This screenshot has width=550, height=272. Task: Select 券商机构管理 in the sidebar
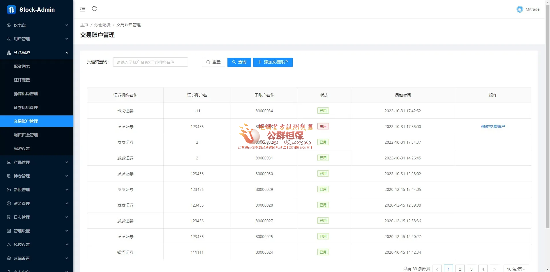pos(26,94)
